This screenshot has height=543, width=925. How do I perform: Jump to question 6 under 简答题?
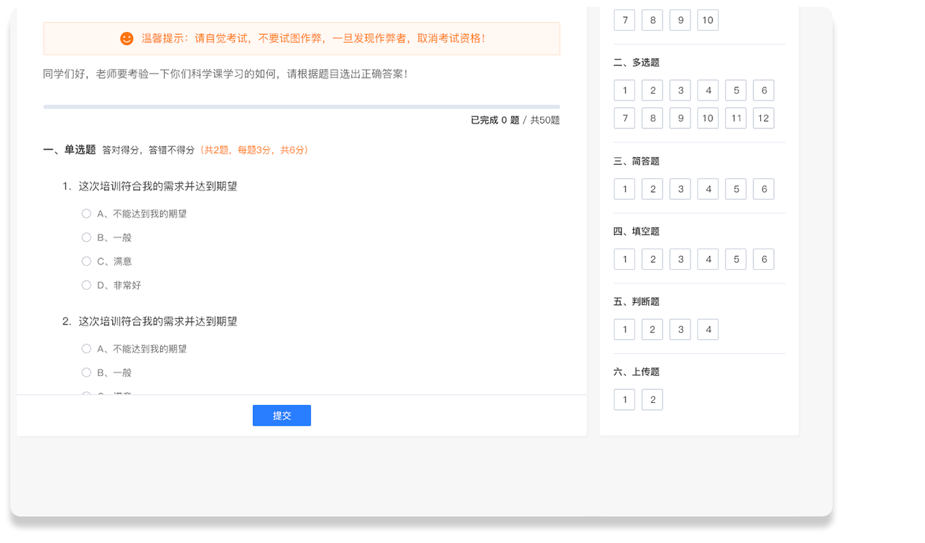coord(764,189)
